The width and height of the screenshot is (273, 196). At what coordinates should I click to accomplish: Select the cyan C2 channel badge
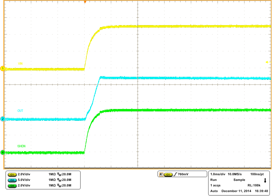pos(12,180)
